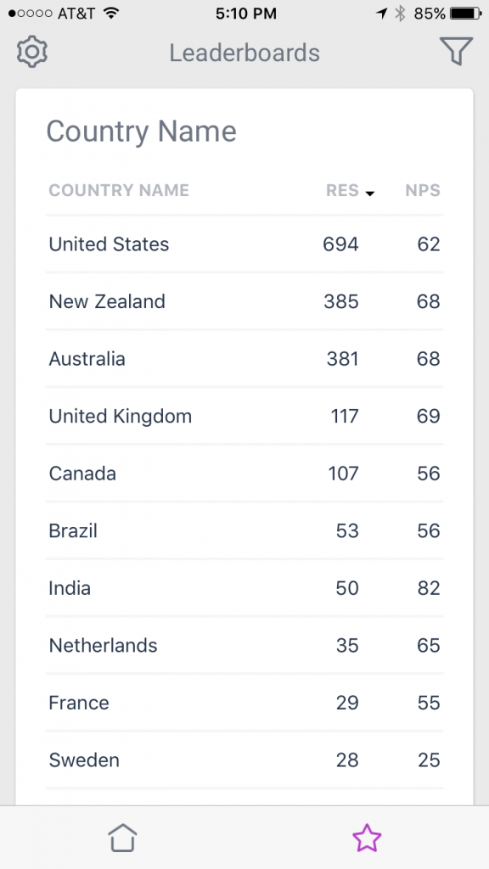Tap the Wi-Fi signal icon
This screenshot has width=489, height=869.
pos(112,14)
